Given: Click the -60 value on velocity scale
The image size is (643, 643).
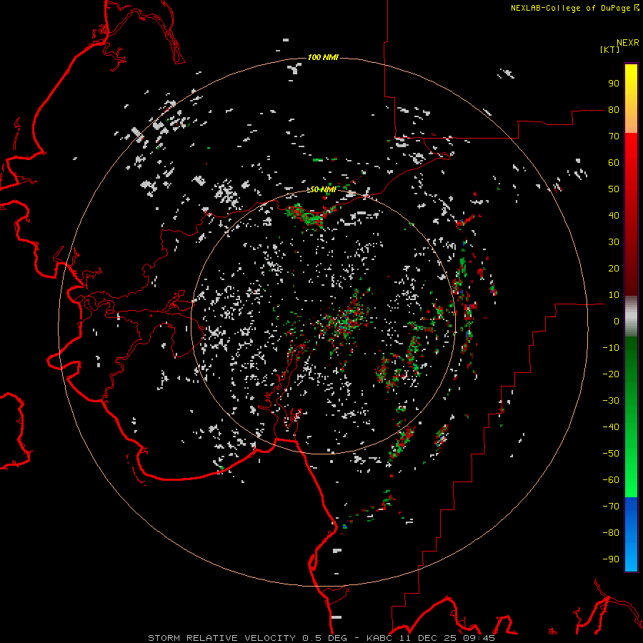Looking at the screenshot, I should (x=611, y=480).
